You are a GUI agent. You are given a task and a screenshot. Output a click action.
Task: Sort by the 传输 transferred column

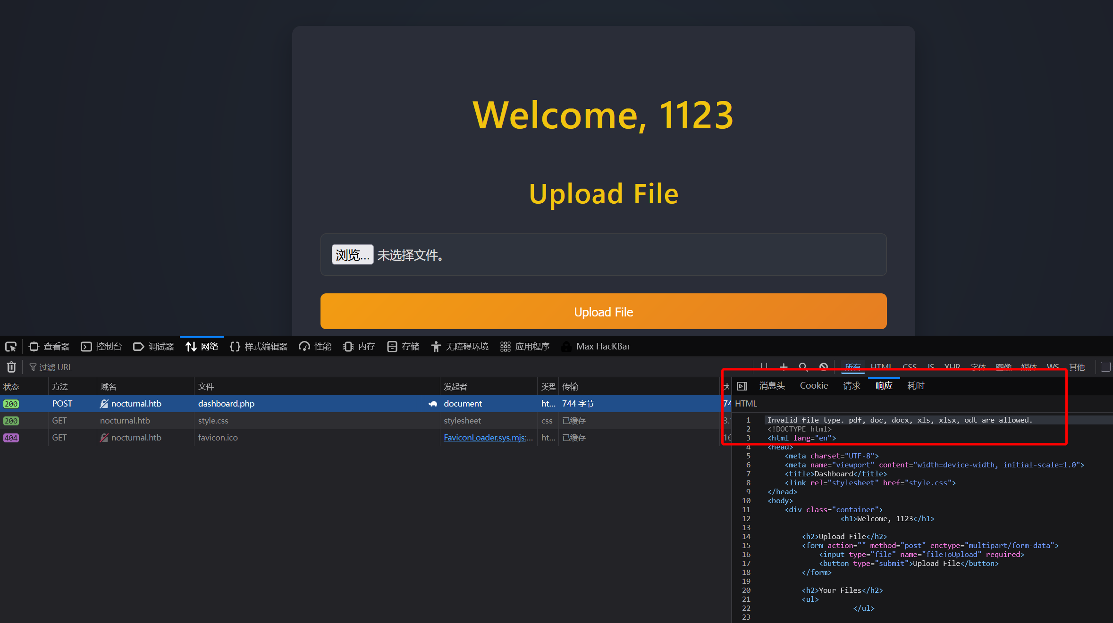coord(639,387)
